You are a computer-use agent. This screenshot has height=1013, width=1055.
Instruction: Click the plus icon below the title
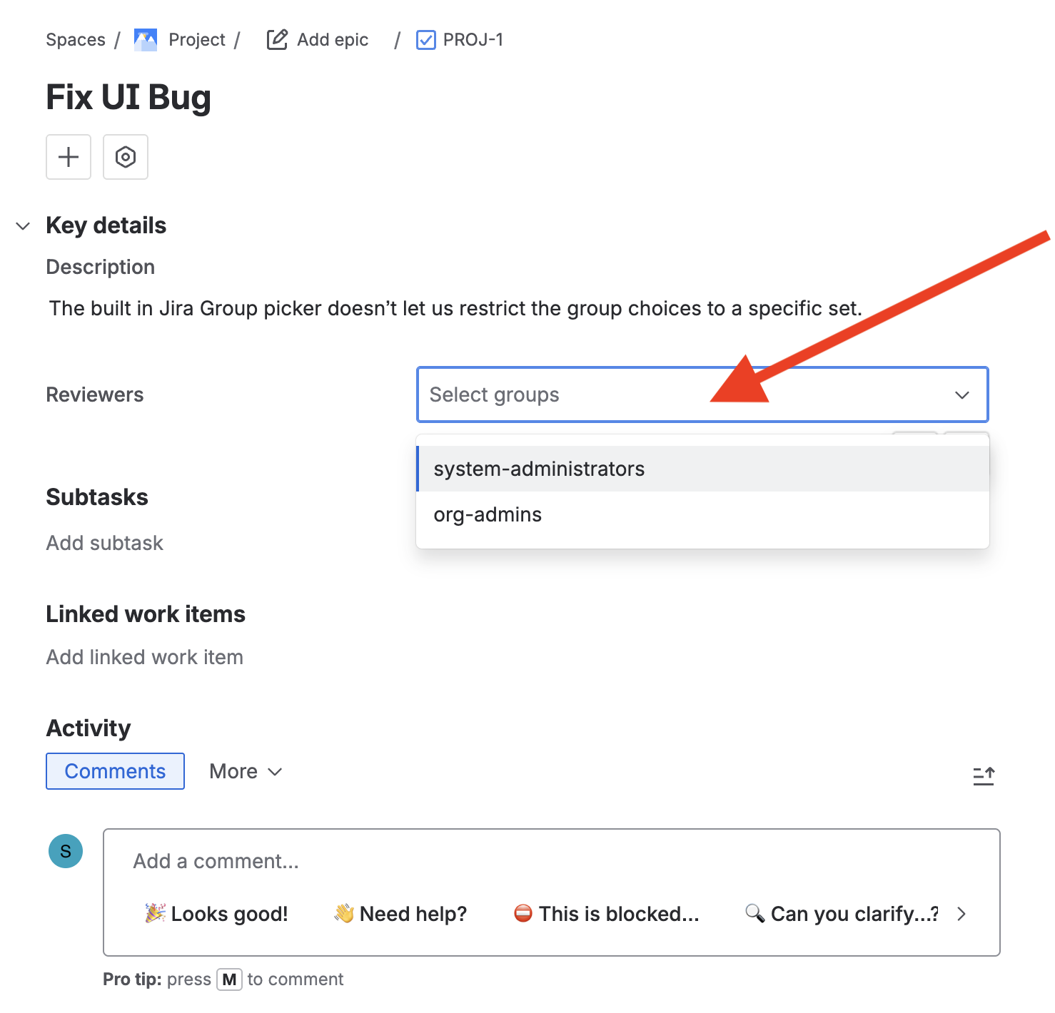(68, 157)
